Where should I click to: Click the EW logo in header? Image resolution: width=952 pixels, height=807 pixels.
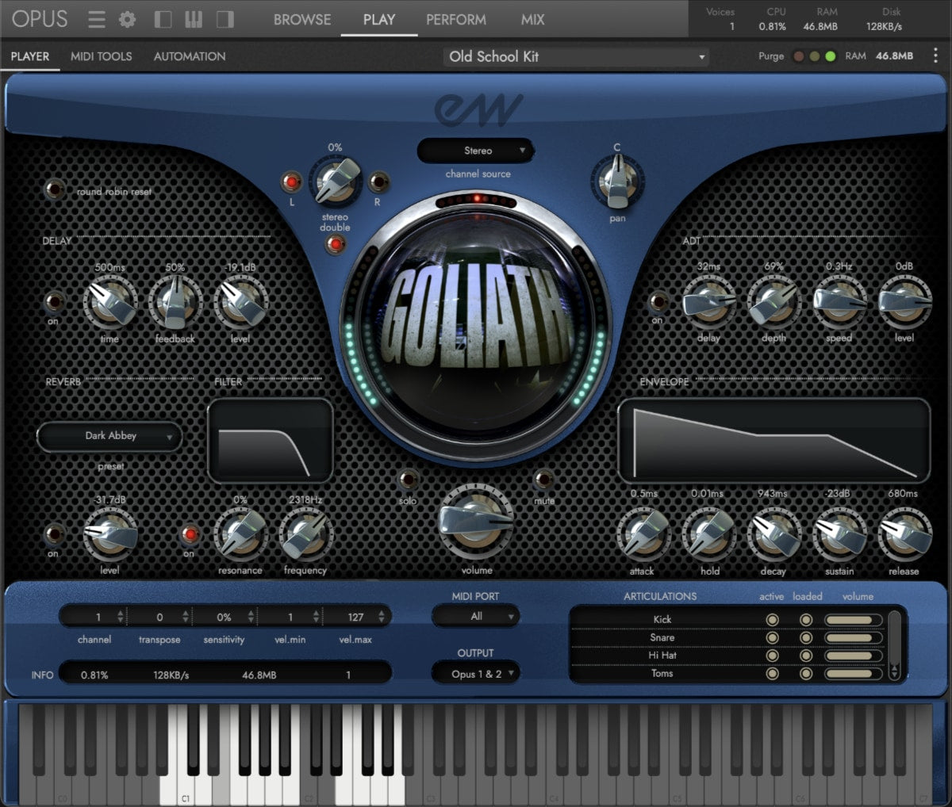click(x=478, y=109)
